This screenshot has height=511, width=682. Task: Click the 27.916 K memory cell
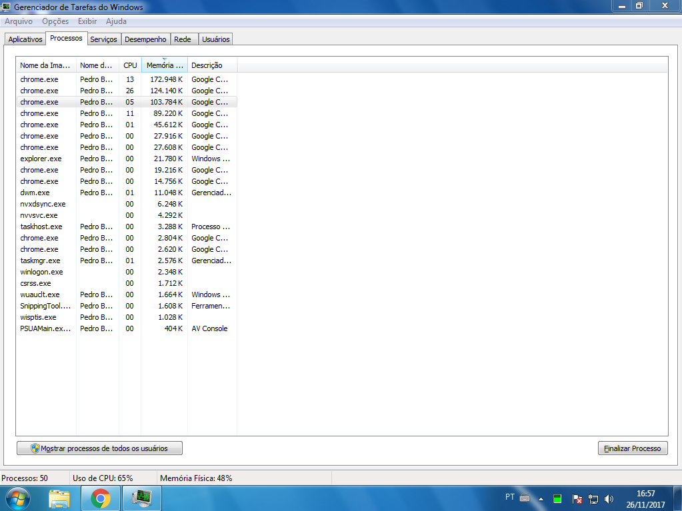[168, 135]
